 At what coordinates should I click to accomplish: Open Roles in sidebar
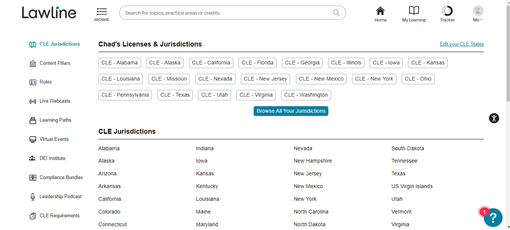tap(46, 82)
